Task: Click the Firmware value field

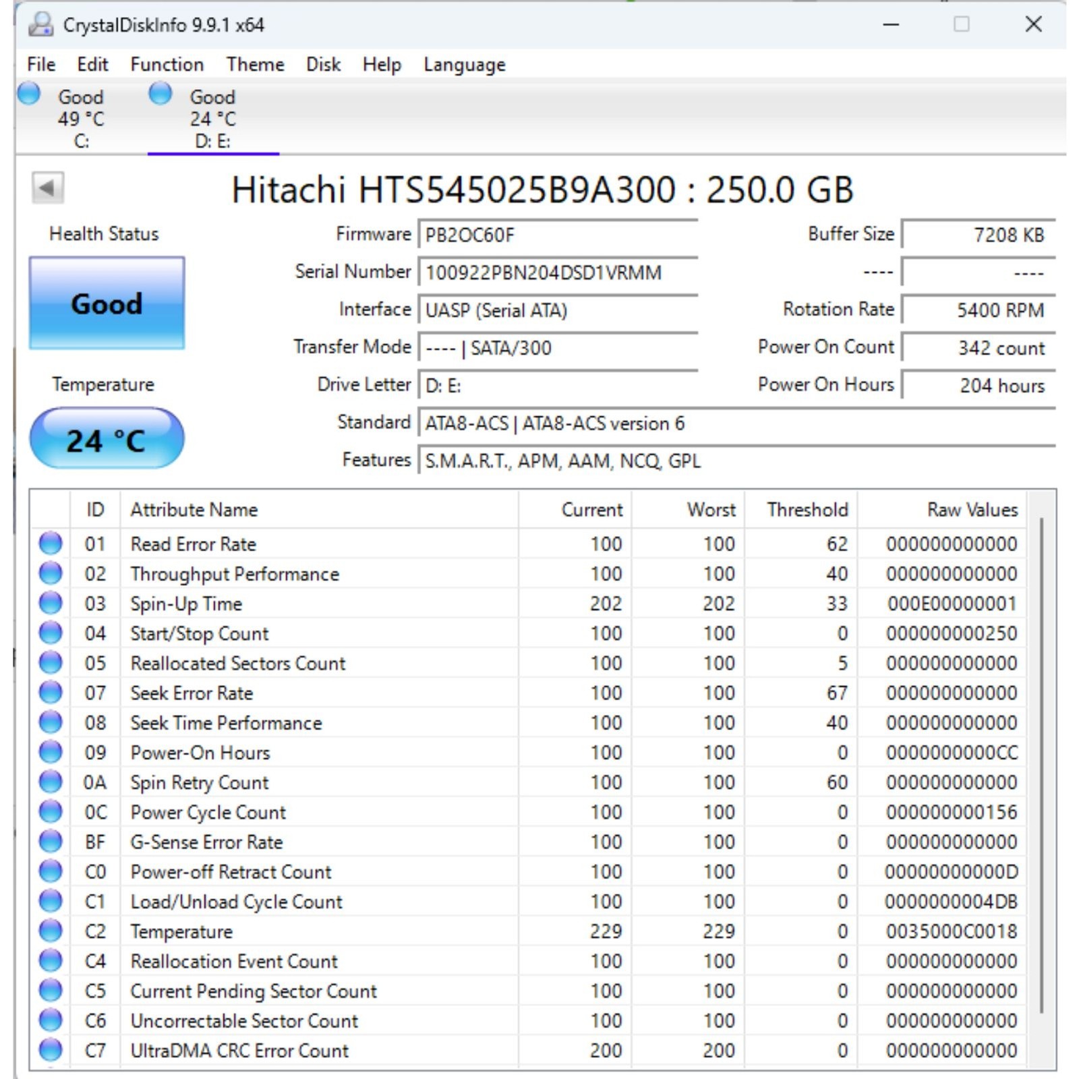Action: [x=558, y=234]
